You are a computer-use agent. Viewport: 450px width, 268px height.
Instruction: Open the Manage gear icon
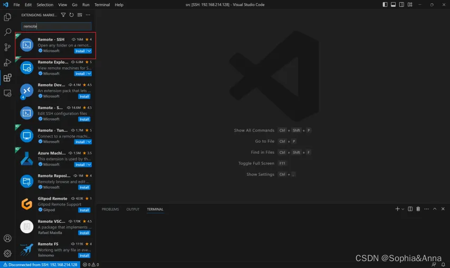coord(7,253)
